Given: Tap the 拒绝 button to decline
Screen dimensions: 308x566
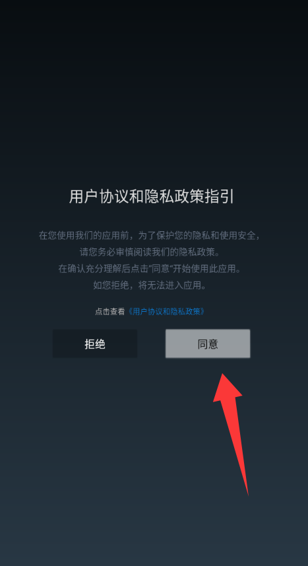Looking at the screenshot, I should [x=95, y=343].
